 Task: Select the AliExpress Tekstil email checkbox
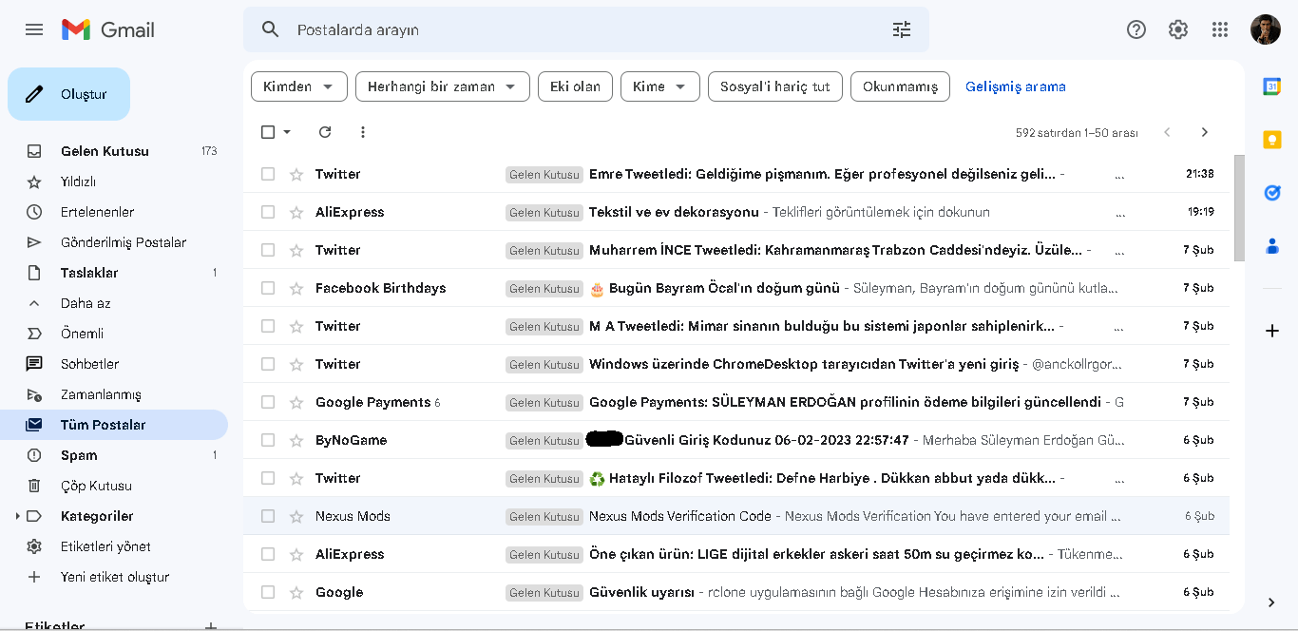[268, 212]
